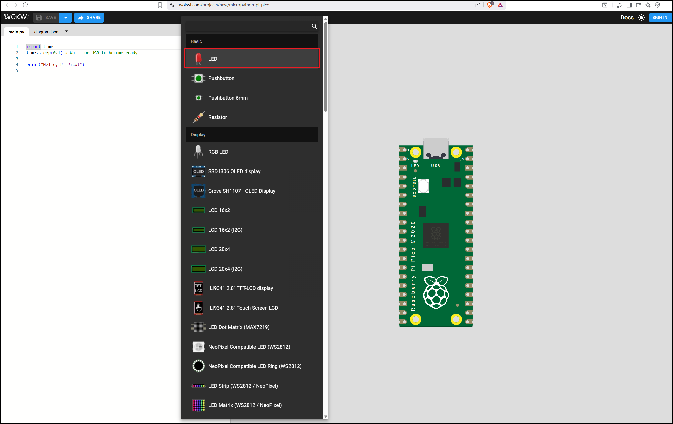The height and width of the screenshot is (424, 673).
Task: Click Display category header
Action: click(x=252, y=135)
